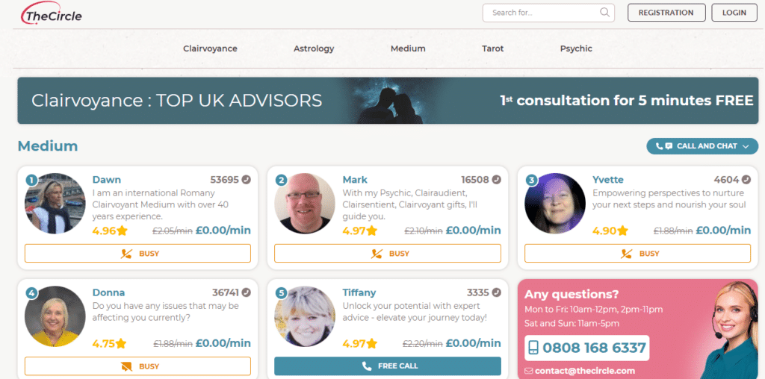Click the phone icon beside 0808 168 6337
Viewport: 765px width, 379px height.
(x=533, y=348)
